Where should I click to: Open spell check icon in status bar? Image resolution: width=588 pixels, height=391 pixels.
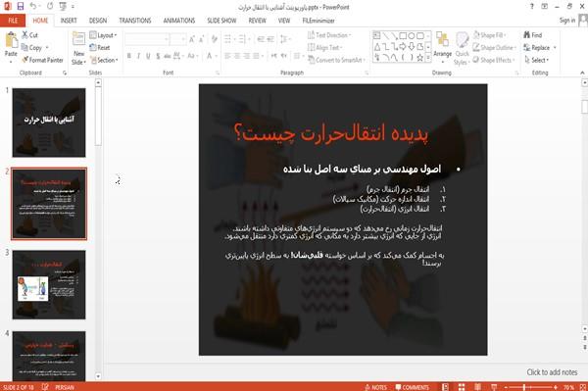point(45,387)
